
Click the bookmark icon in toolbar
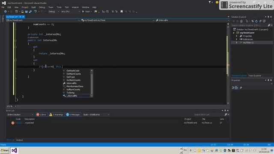122,12
